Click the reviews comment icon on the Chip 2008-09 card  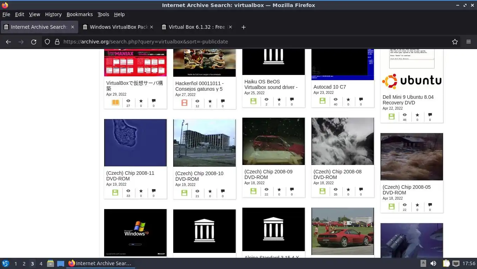pos(292,190)
